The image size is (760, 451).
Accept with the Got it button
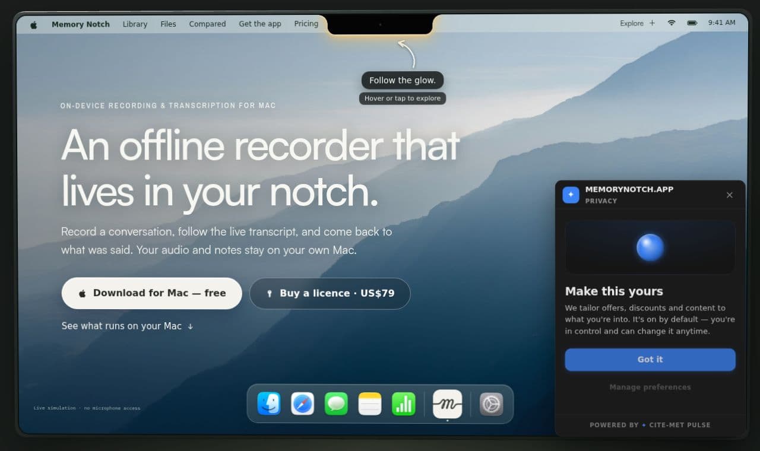coord(650,360)
